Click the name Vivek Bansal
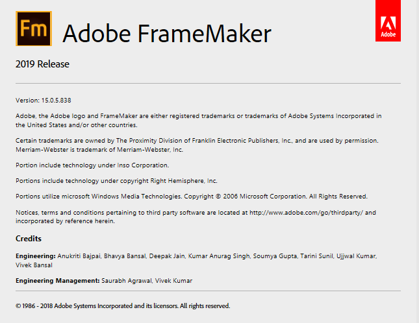This screenshot has width=419, height=323. (34, 265)
